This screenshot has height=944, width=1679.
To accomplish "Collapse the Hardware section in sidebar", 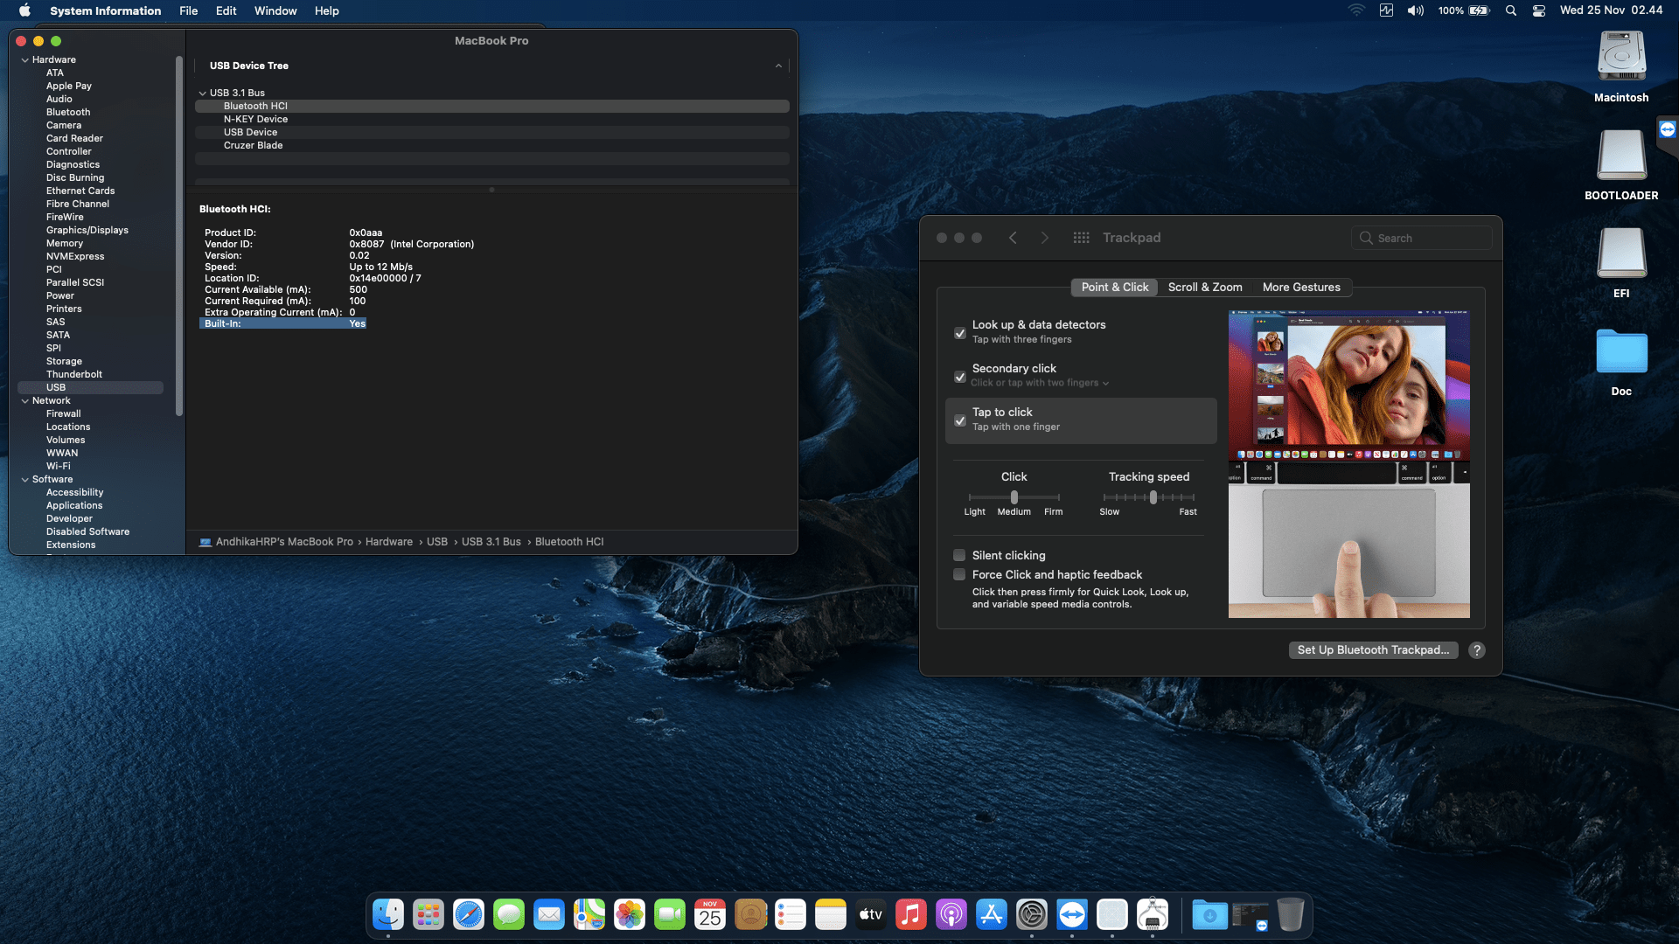I will [x=25, y=60].
